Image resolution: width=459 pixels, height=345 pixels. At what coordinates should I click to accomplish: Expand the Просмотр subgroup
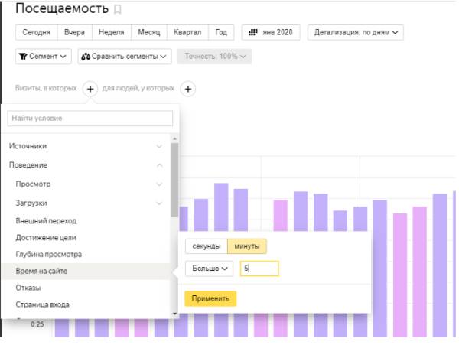tap(89, 184)
